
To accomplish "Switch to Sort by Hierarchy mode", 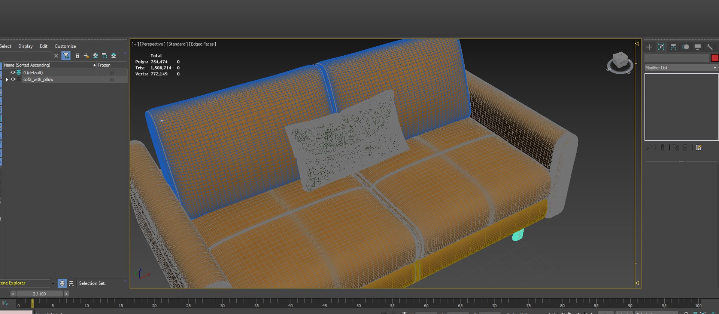I will coord(71,283).
